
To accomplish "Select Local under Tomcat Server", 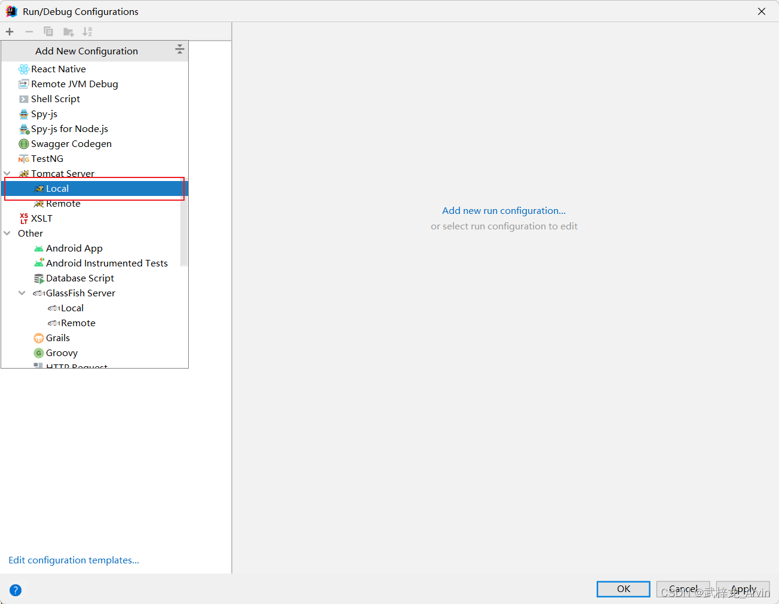I will pos(94,189).
